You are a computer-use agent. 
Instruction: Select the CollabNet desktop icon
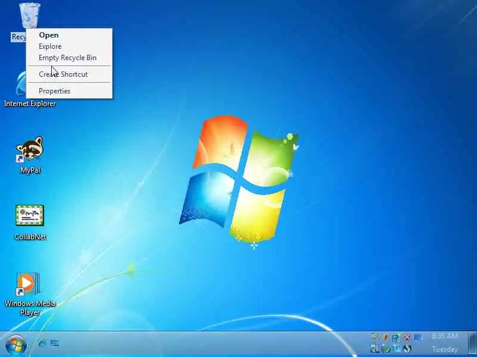tap(30, 222)
